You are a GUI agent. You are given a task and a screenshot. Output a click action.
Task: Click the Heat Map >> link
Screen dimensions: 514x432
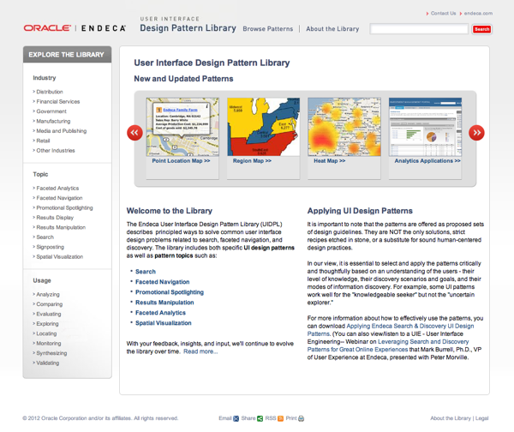pos(330,161)
